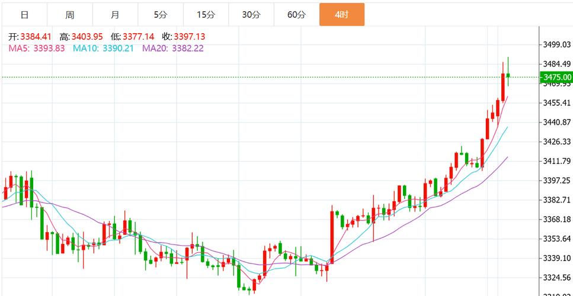Viewport: 573px width, 296px height.
Task: Show the 30分 interval chart
Action: click(251, 15)
